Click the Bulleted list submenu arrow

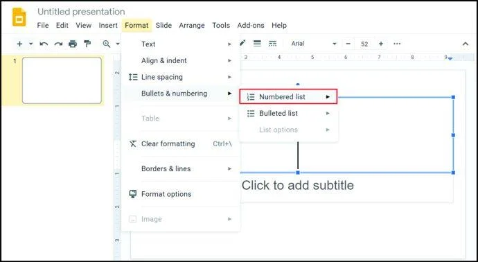328,114
